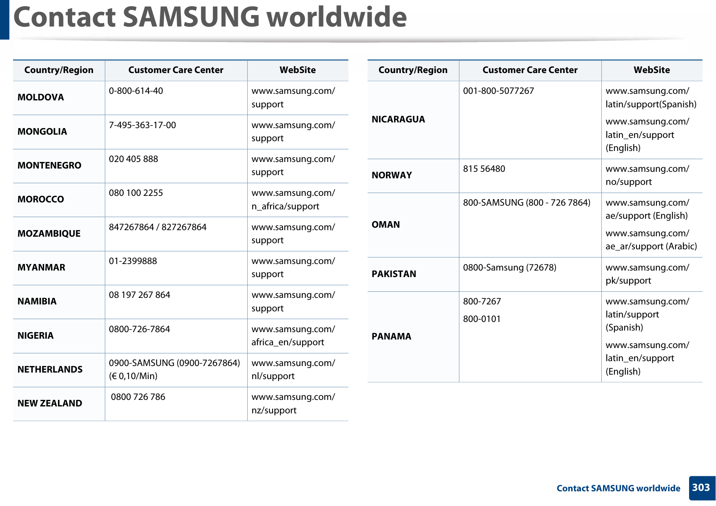716x506 pixels.
Task: Click right table Customer Care Center header
Action: (530, 70)
